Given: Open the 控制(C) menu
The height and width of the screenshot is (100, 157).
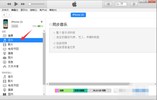Looking at the screenshot, I should [33, 10].
